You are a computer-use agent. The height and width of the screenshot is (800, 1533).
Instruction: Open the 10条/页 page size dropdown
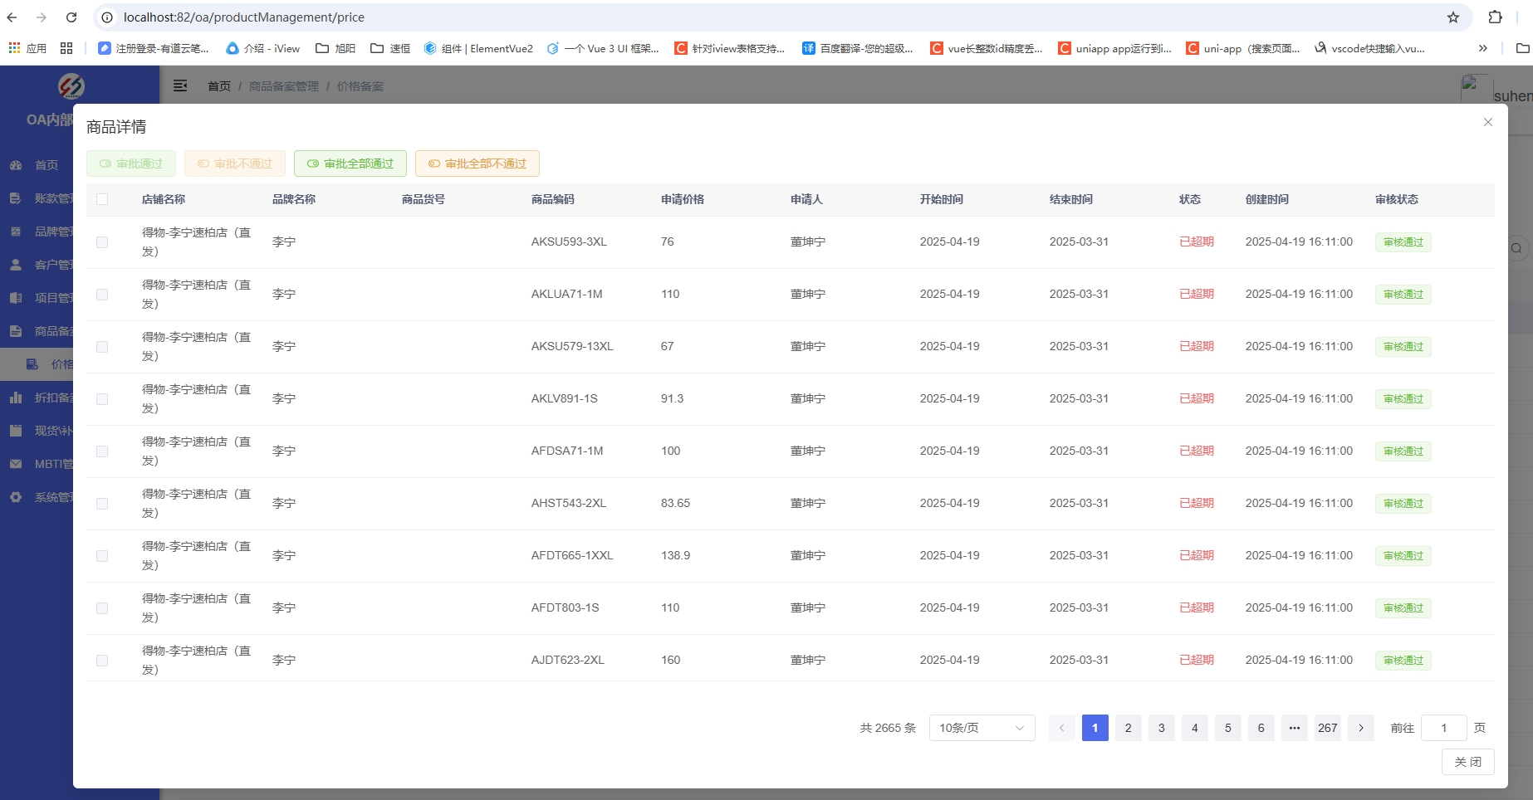click(x=982, y=728)
